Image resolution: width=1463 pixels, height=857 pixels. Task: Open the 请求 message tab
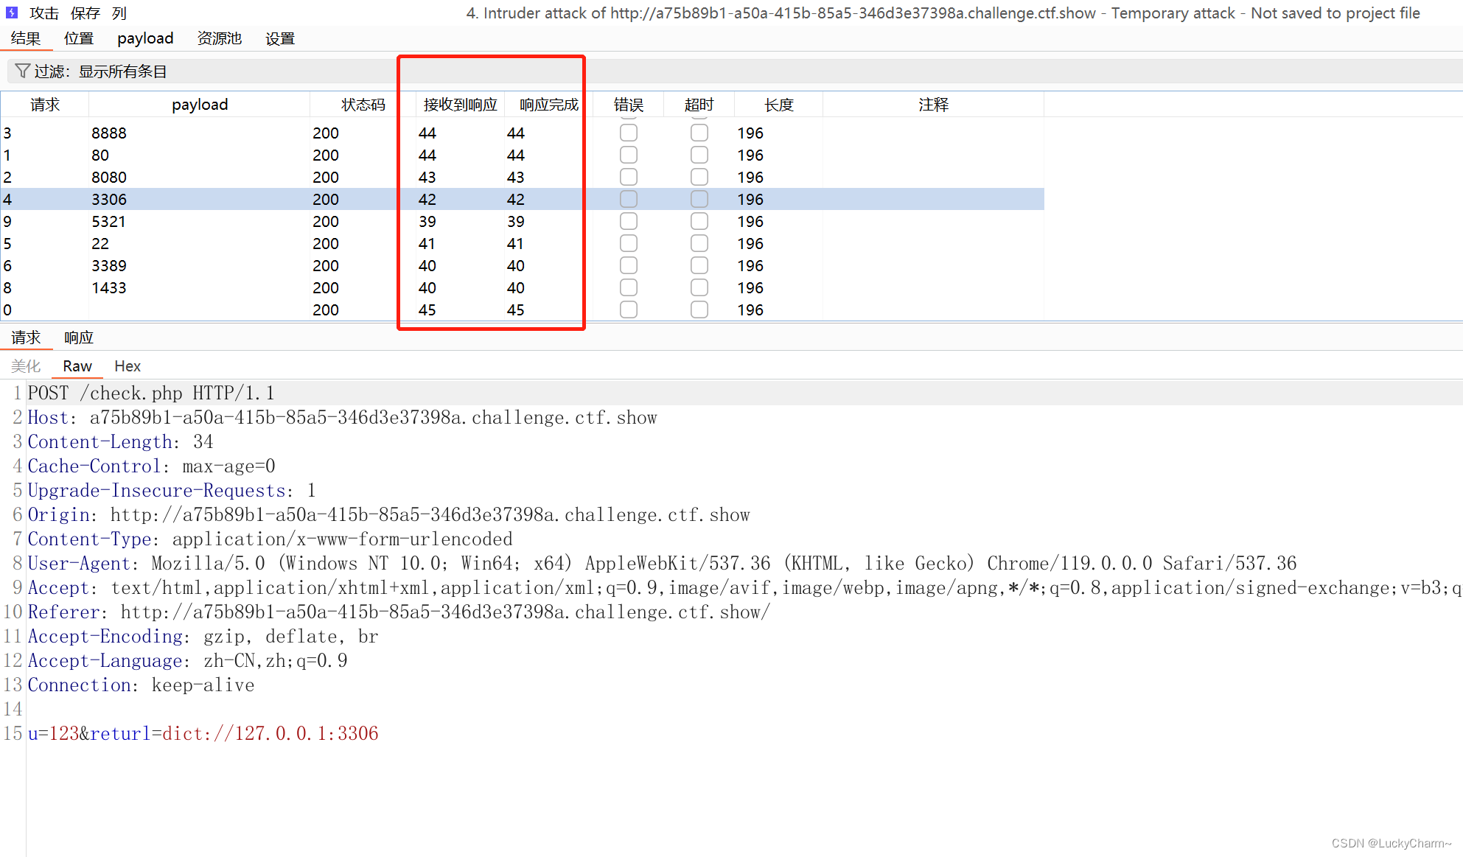click(x=26, y=337)
